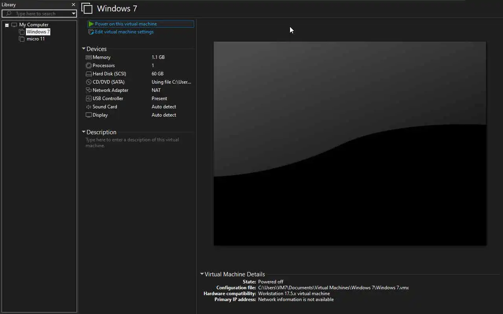Click the Memory device icon
Viewport: 503px width, 314px height.
(x=89, y=57)
